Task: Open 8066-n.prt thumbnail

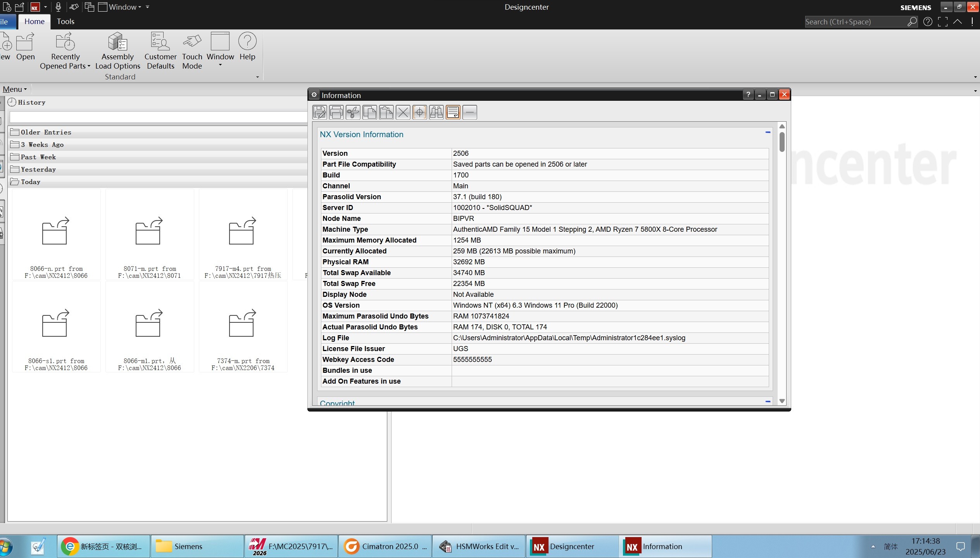Action: [x=56, y=234]
